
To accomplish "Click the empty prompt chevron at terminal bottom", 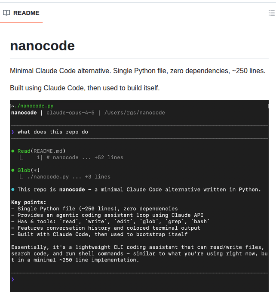I will [13, 280].
